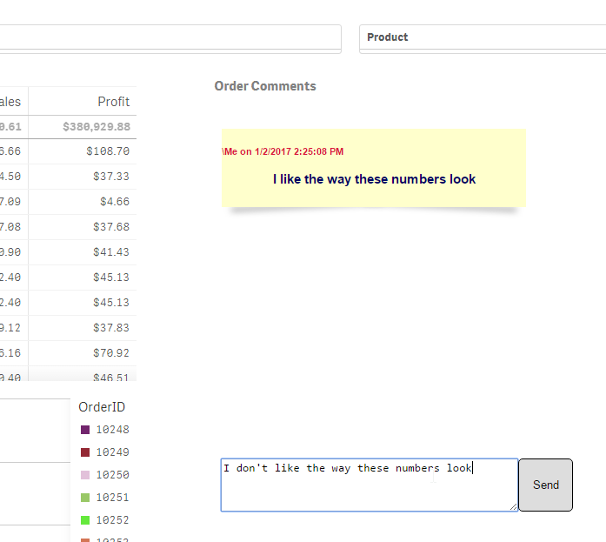Click the olive green 10251 legend swatch
Image resolution: width=606 pixels, height=542 pixels.
85,498
